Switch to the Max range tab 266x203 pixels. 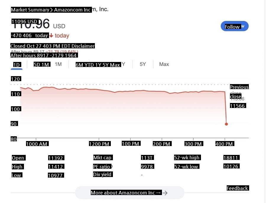pos(164,64)
